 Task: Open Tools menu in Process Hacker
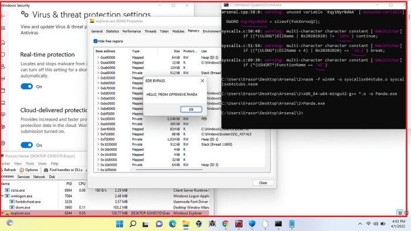[x=30, y=163]
